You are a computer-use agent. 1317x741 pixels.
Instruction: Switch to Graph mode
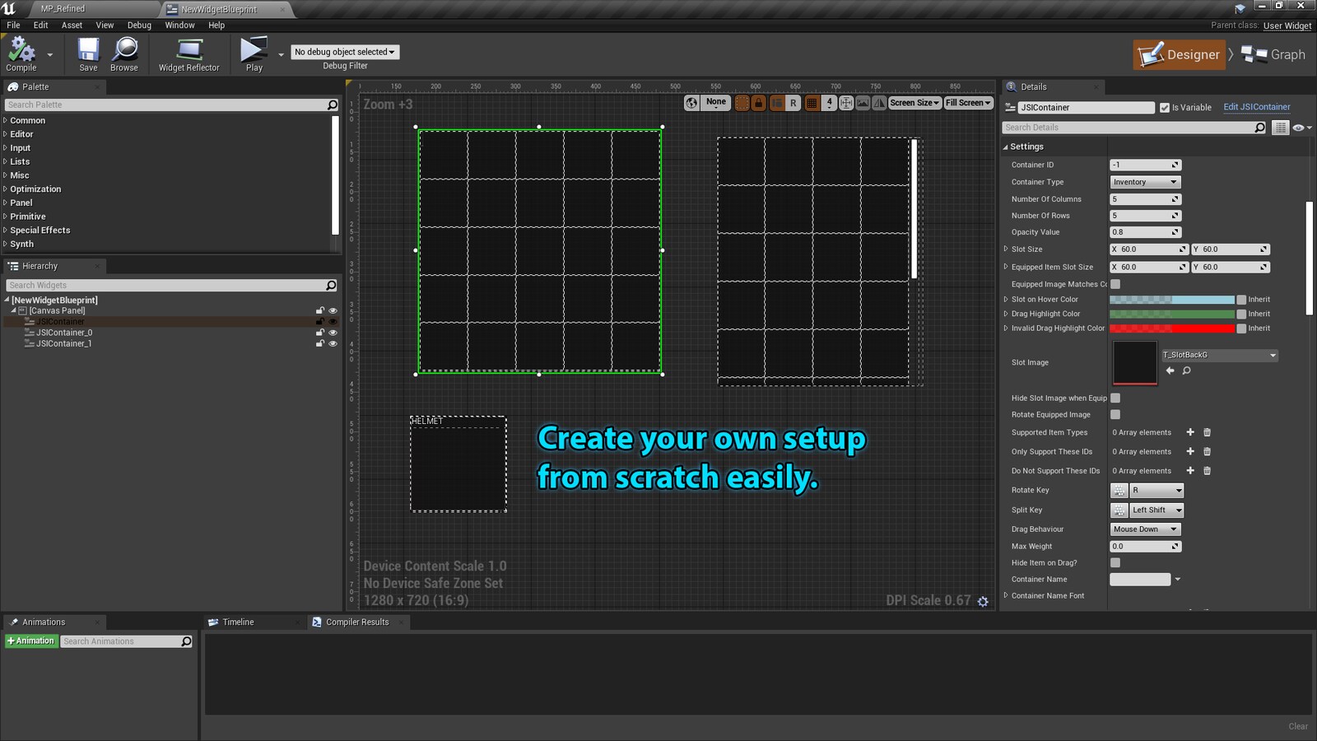pos(1274,54)
